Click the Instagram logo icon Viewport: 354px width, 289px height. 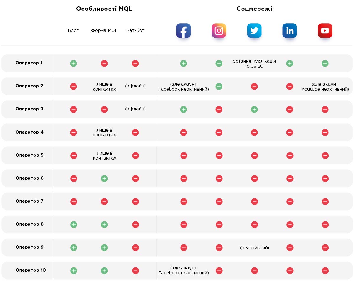click(219, 31)
